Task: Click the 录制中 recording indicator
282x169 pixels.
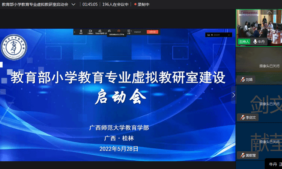Action: [x=142, y=4]
